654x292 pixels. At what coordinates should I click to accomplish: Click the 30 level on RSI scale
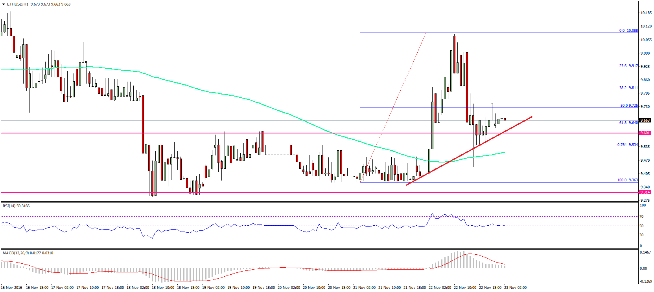(x=642, y=235)
